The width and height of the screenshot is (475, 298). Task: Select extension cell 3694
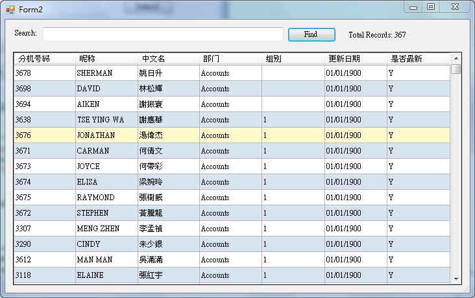[45, 104]
